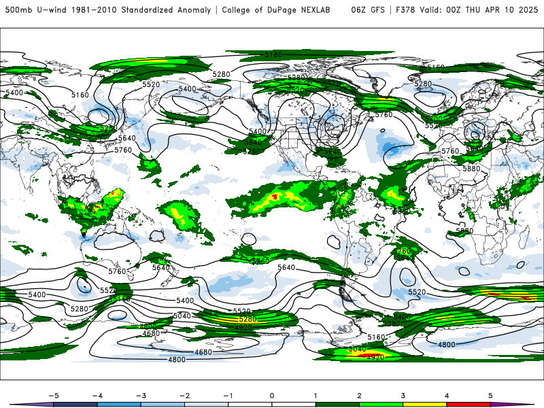Click the '2' colorbar tick label
The width and height of the screenshot is (544, 408).
[x=359, y=396]
